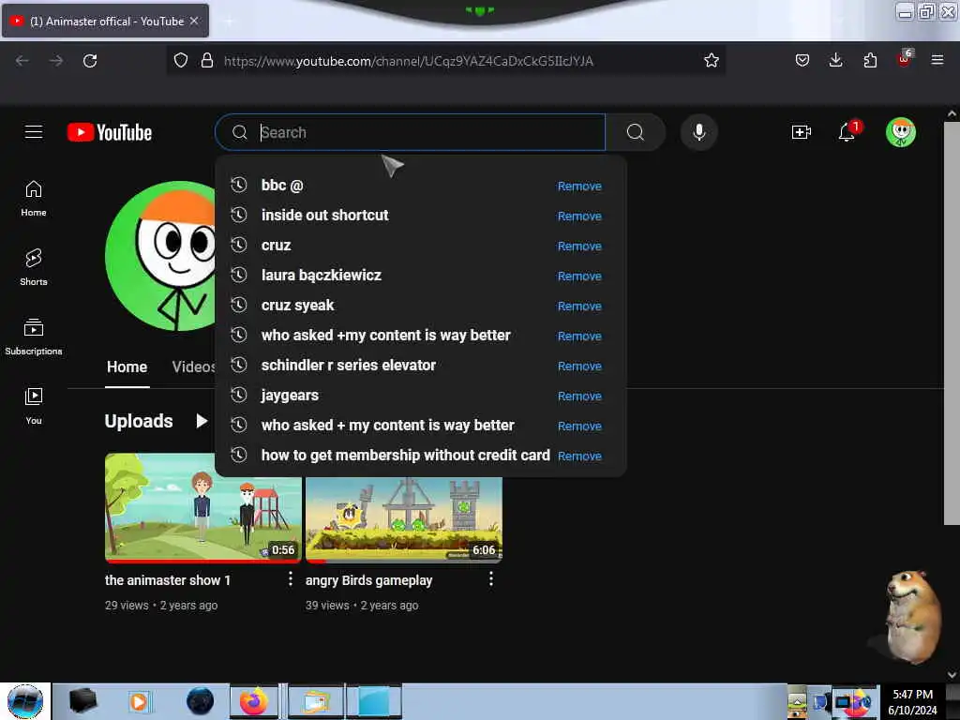
Task: Select suggestion 'cruz syeak'
Action: (x=297, y=305)
